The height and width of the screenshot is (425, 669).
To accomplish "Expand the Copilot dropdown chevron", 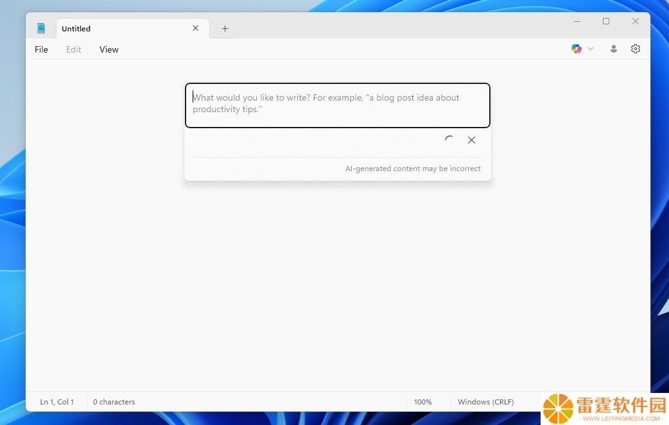I will tap(591, 49).
